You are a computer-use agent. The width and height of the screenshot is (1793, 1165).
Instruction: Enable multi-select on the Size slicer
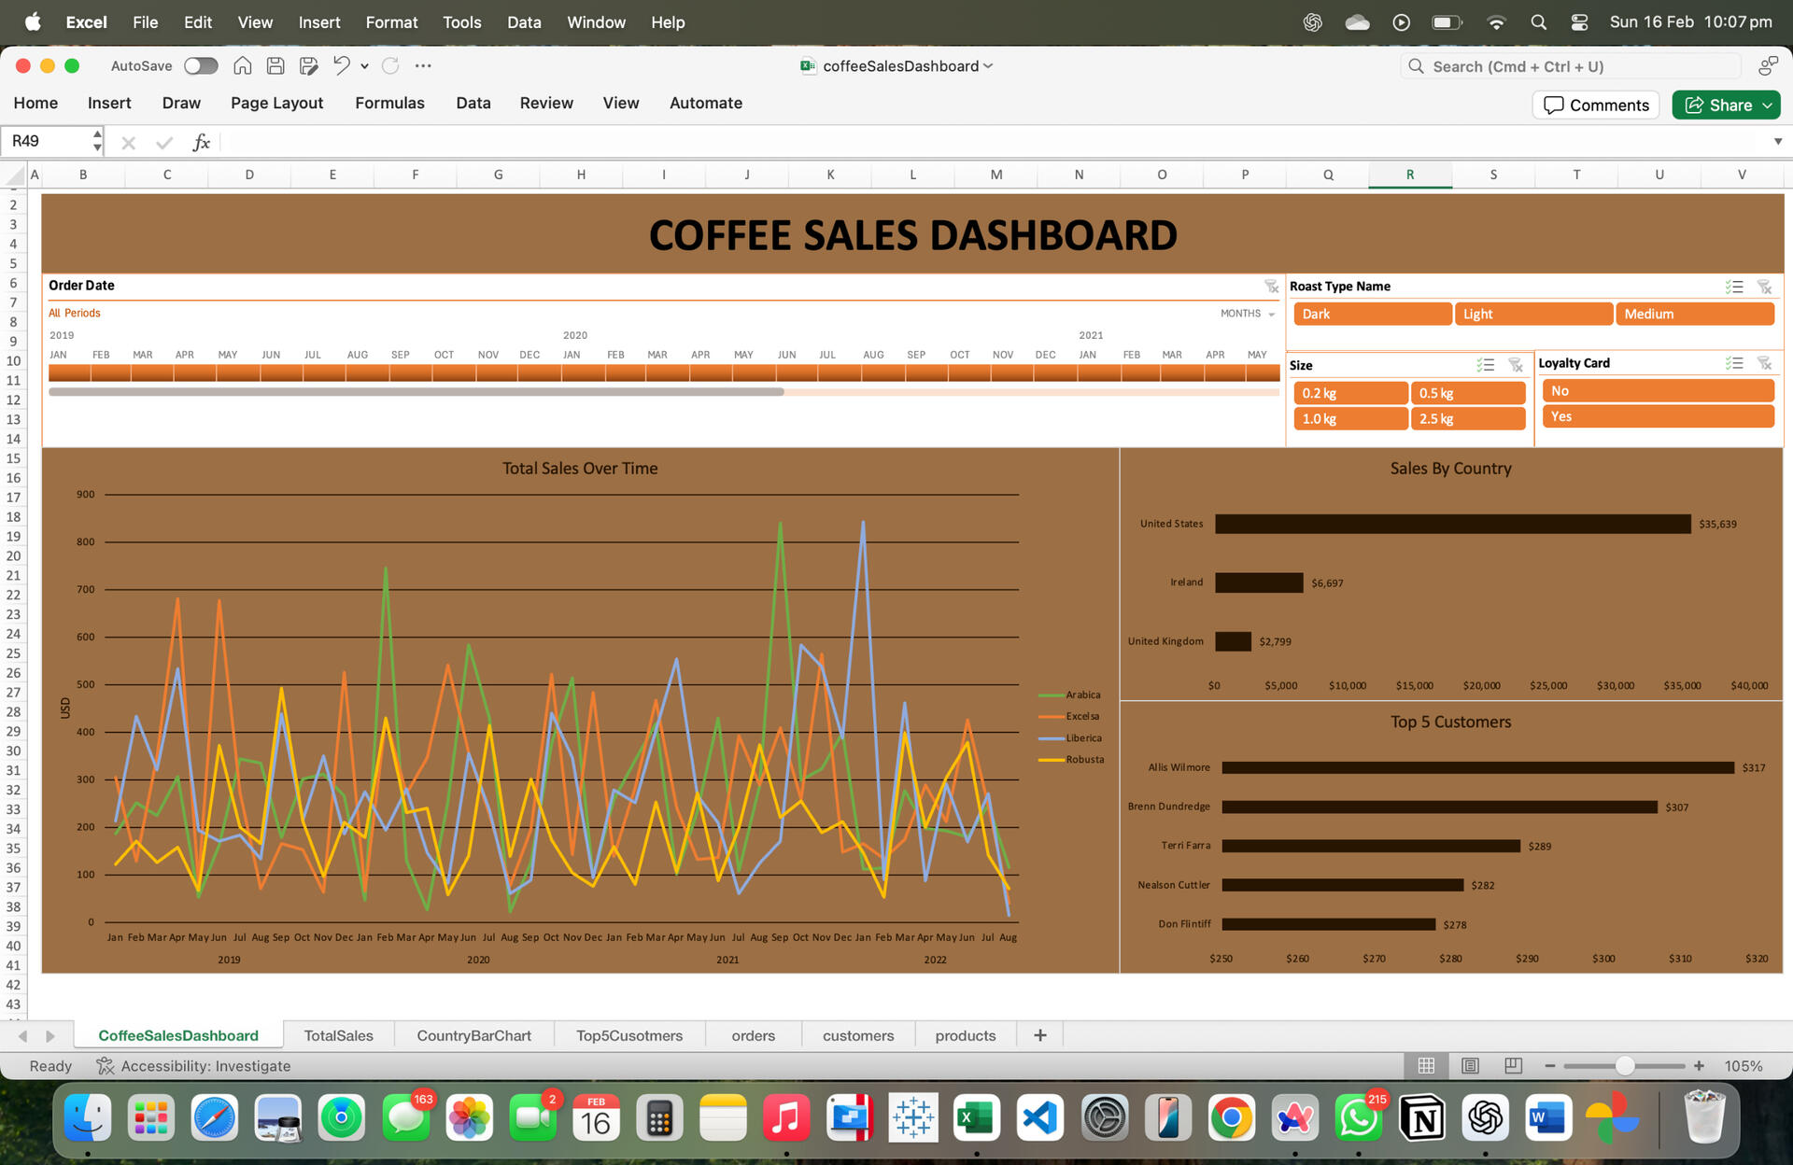coord(1485,365)
